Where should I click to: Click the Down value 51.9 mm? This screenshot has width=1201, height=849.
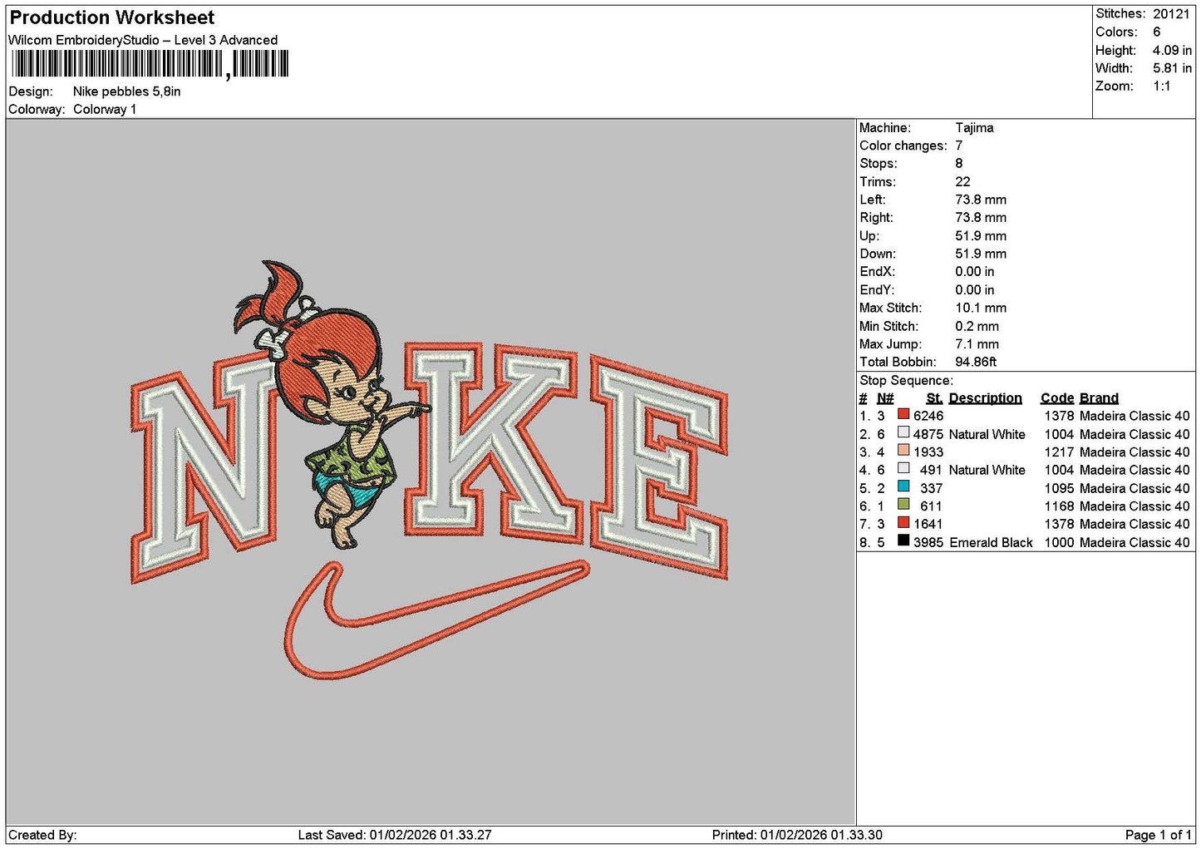(x=981, y=254)
